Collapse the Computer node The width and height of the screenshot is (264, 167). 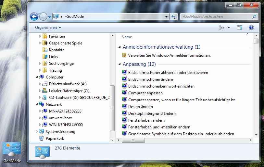point(37,77)
